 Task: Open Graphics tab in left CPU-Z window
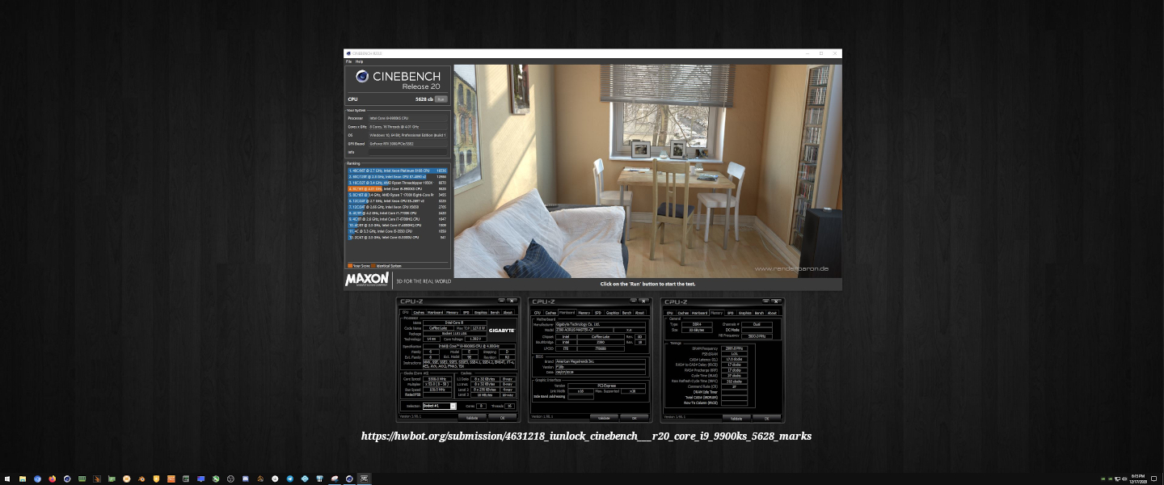coord(480,312)
